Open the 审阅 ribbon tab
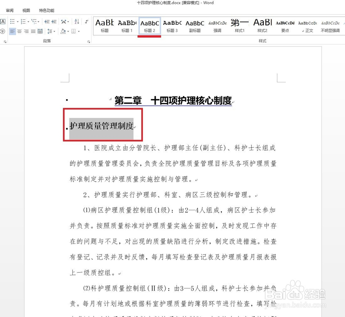The width and height of the screenshot is (345, 317). 10,10
